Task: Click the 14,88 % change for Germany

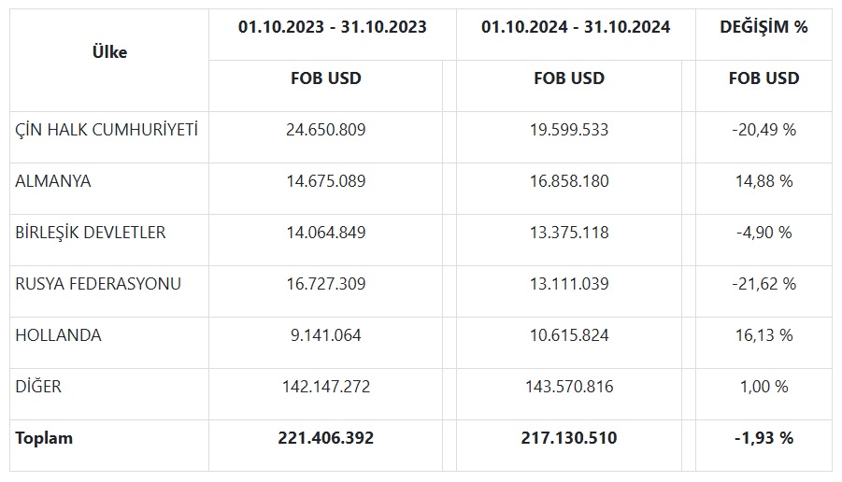Action: coord(764,181)
